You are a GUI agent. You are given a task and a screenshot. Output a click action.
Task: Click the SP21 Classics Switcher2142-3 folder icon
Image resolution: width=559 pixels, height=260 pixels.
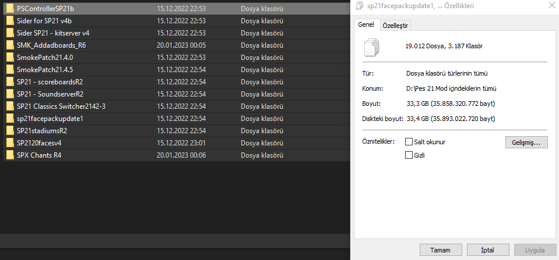tap(10, 106)
